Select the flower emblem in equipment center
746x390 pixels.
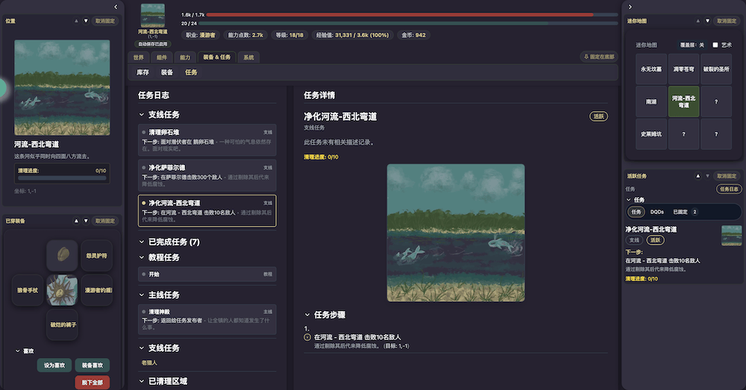tap(62, 289)
